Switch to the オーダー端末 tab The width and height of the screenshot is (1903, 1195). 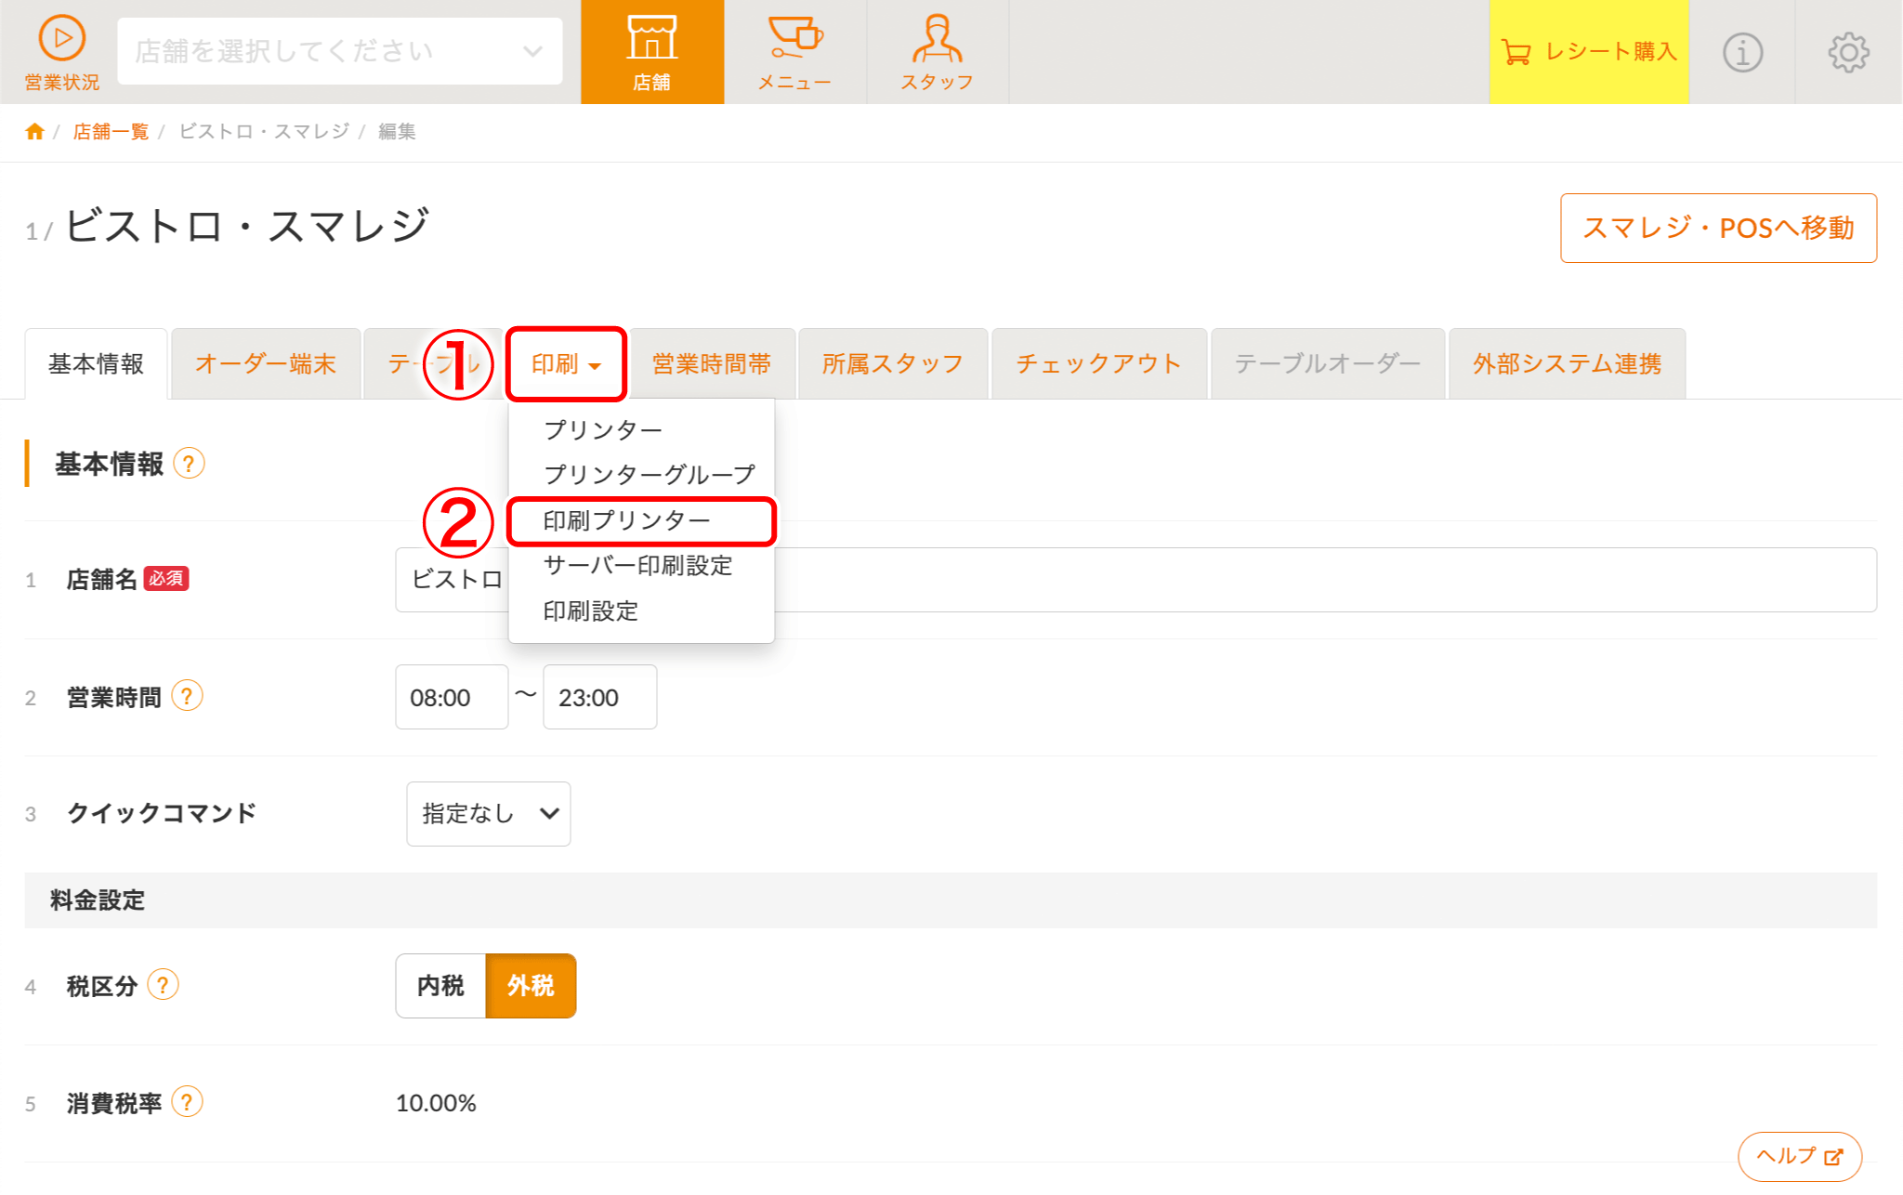tap(266, 363)
